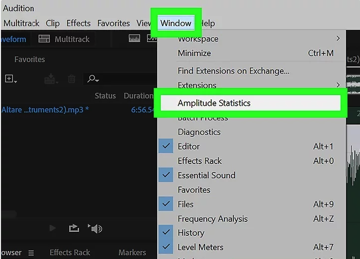Screen dimensions: 360x259
Task: Click the auto-play speaker icon
Action: (95, 228)
